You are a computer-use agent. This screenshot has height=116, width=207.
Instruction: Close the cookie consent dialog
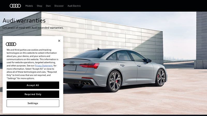[59, 41]
